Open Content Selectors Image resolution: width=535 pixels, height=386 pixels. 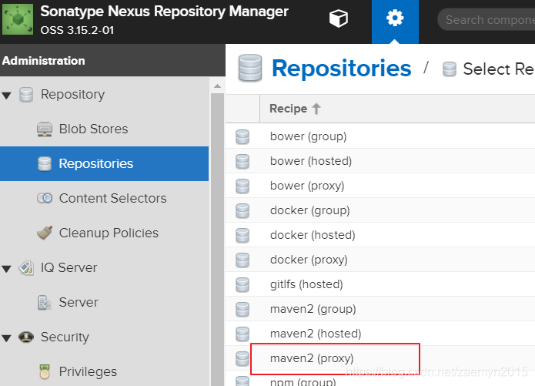click(112, 198)
